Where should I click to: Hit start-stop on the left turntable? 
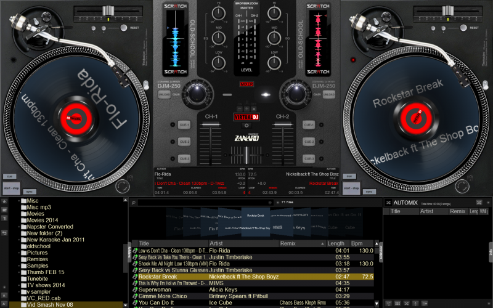[x=12, y=188]
